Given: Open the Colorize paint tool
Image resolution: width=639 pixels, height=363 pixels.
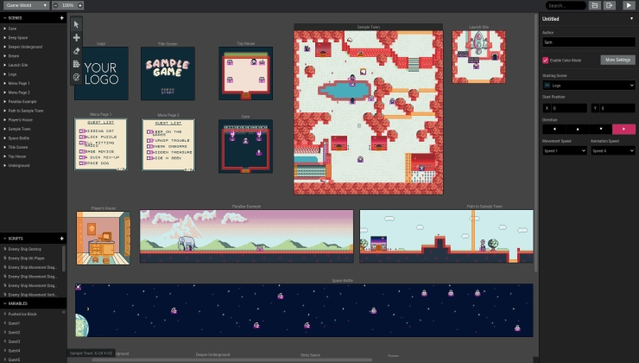Looking at the screenshot, I should 76,77.
